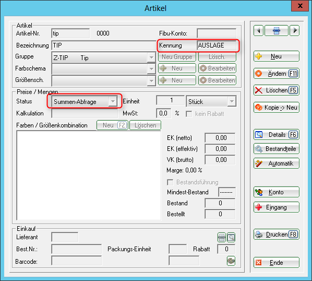The image size is (312, 281).
Task: Enable the Bestandsführung checkbox
Action: point(170,182)
